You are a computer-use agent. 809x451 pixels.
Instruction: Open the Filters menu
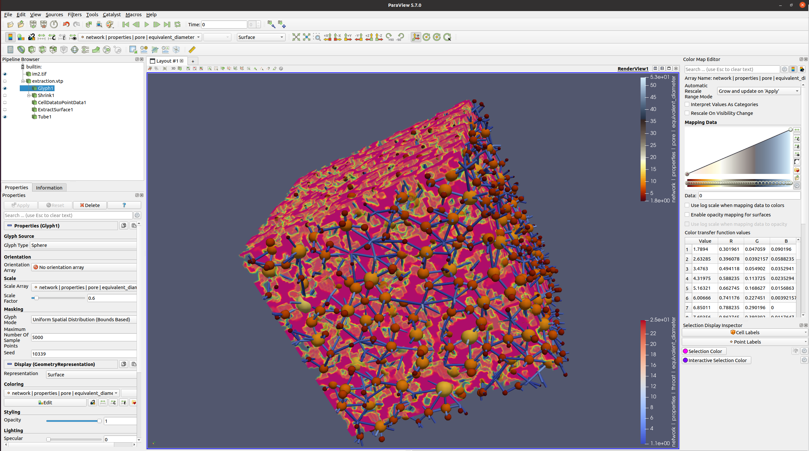[74, 15]
